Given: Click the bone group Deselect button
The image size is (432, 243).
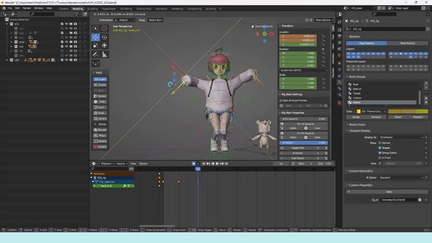Looking at the screenshot, I should coord(418,117).
